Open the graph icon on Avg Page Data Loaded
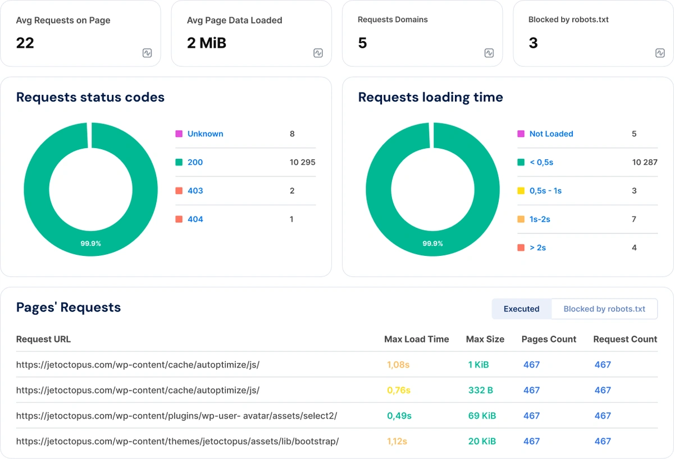The image size is (674, 459). pyautogui.click(x=318, y=53)
